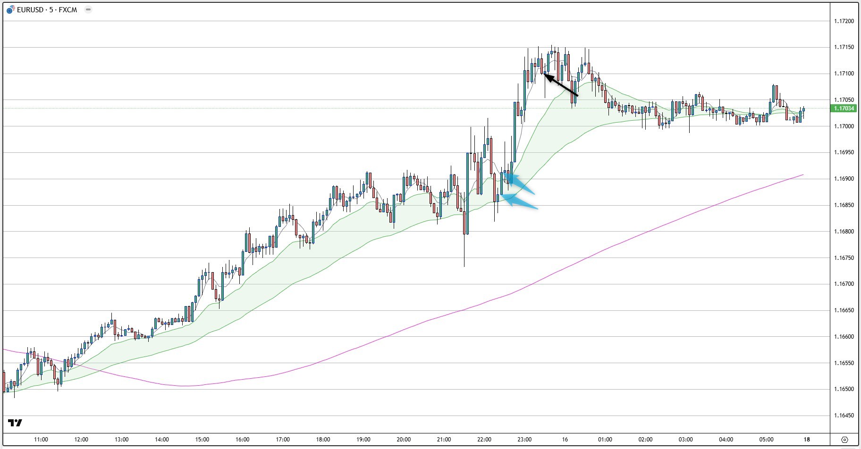Image resolution: width=861 pixels, height=449 pixels.
Task: Click the 18:00 time axis label
Action: [x=323, y=440]
